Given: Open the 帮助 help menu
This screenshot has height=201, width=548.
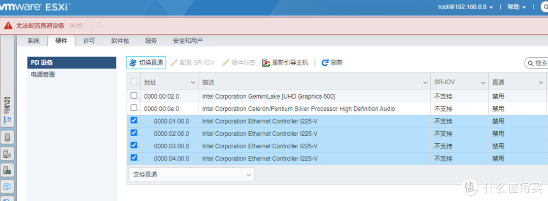Looking at the screenshot, I should tap(517, 7).
